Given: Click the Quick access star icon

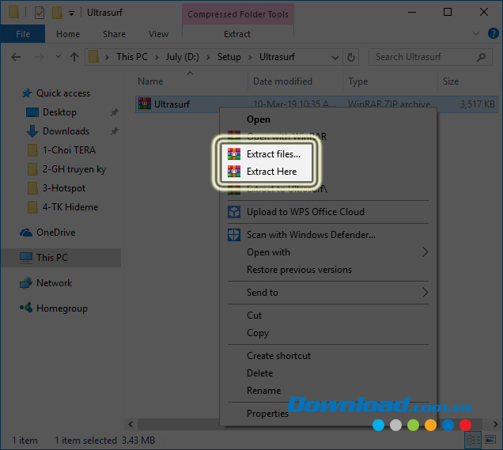Looking at the screenshot, I should (x=27, y=93).
